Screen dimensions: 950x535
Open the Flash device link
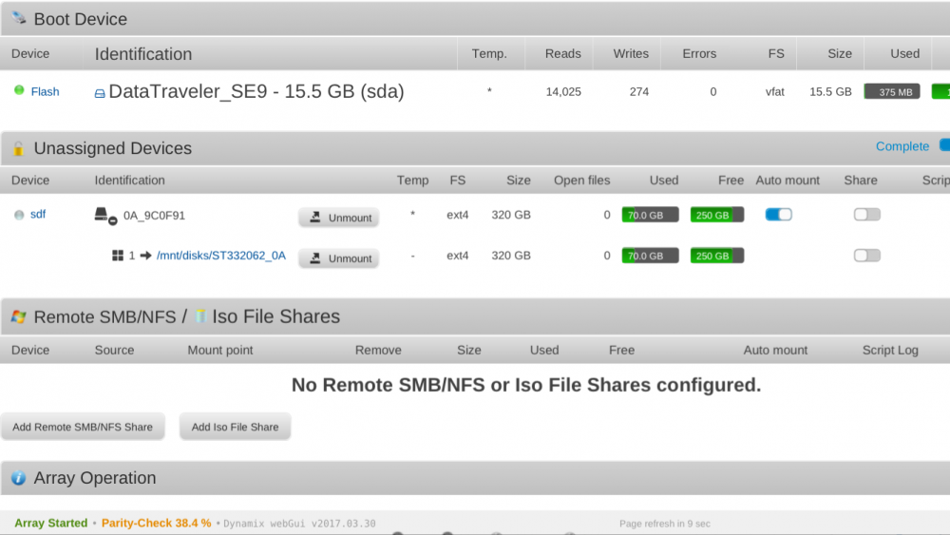click(x=45, y=91)
